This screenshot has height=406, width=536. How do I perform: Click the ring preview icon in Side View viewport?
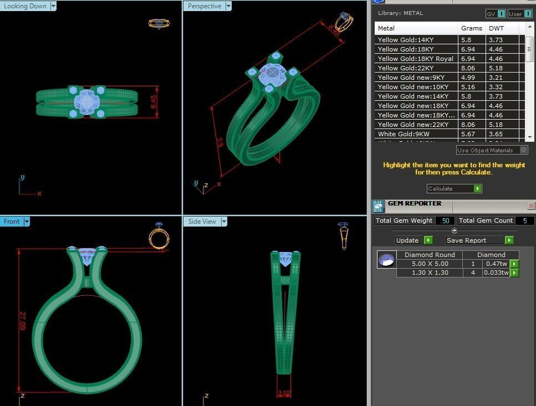tap(344, 235)
